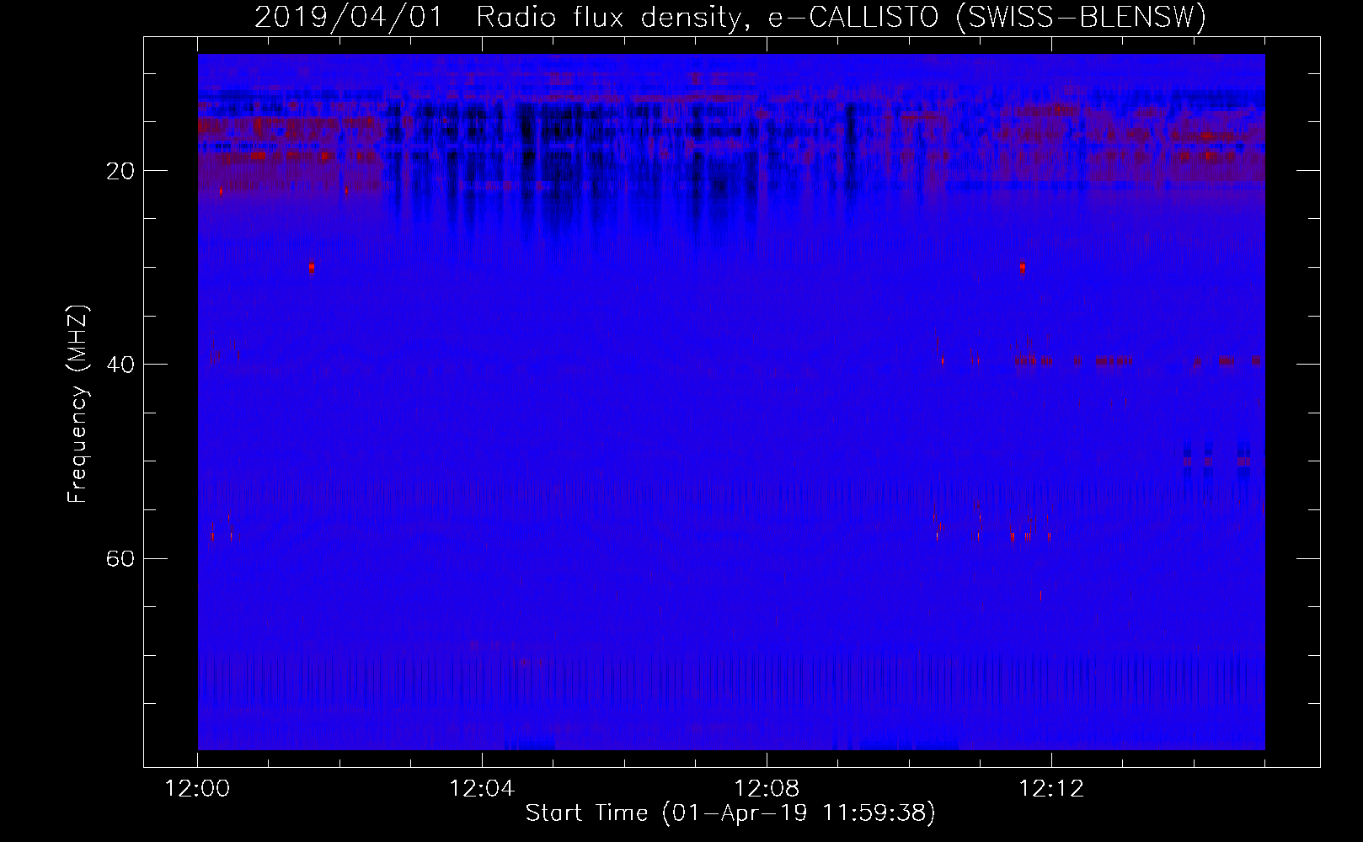
Task: Click the 'Frequency (MHZ)' axis label
Action: click(78, 404)
